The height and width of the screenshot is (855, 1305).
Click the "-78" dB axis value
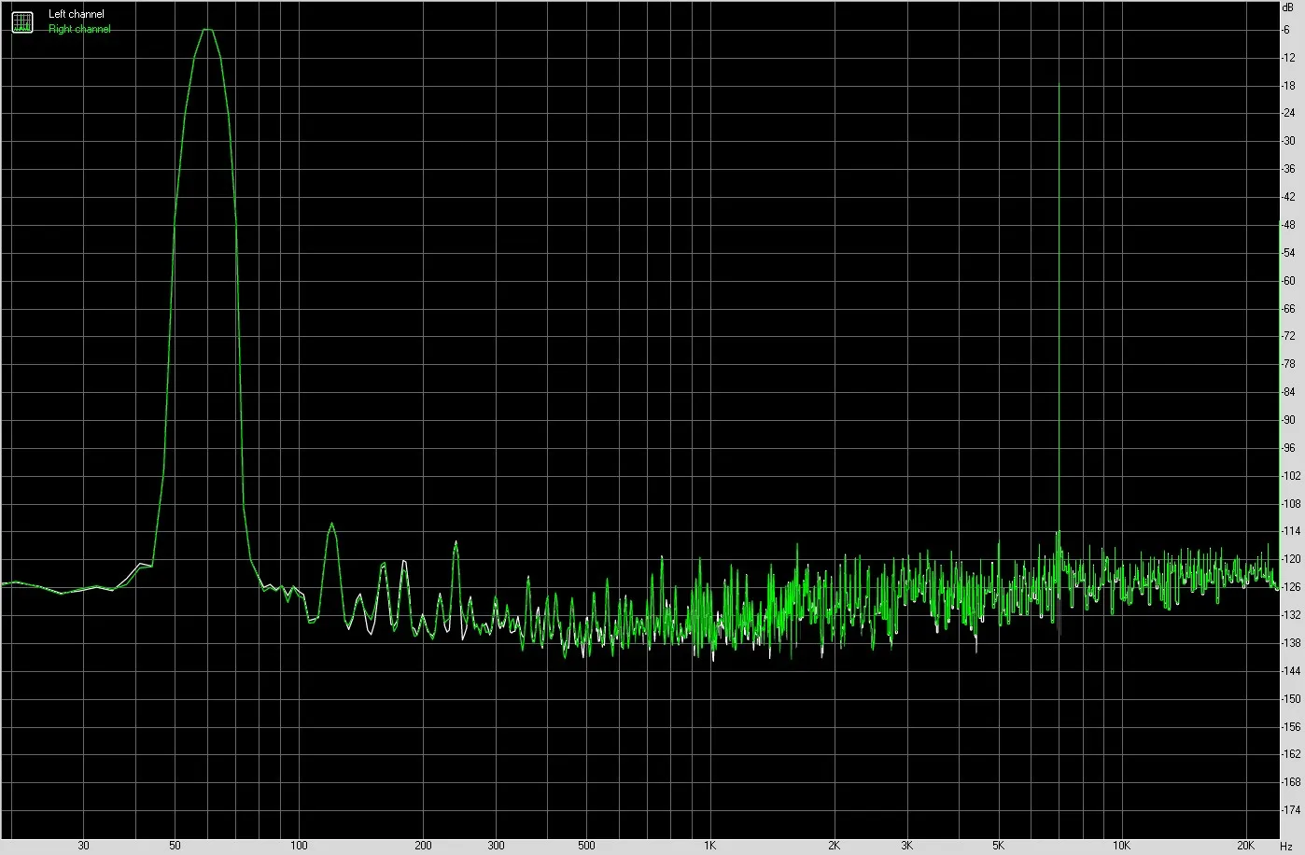coord(1288,364)
